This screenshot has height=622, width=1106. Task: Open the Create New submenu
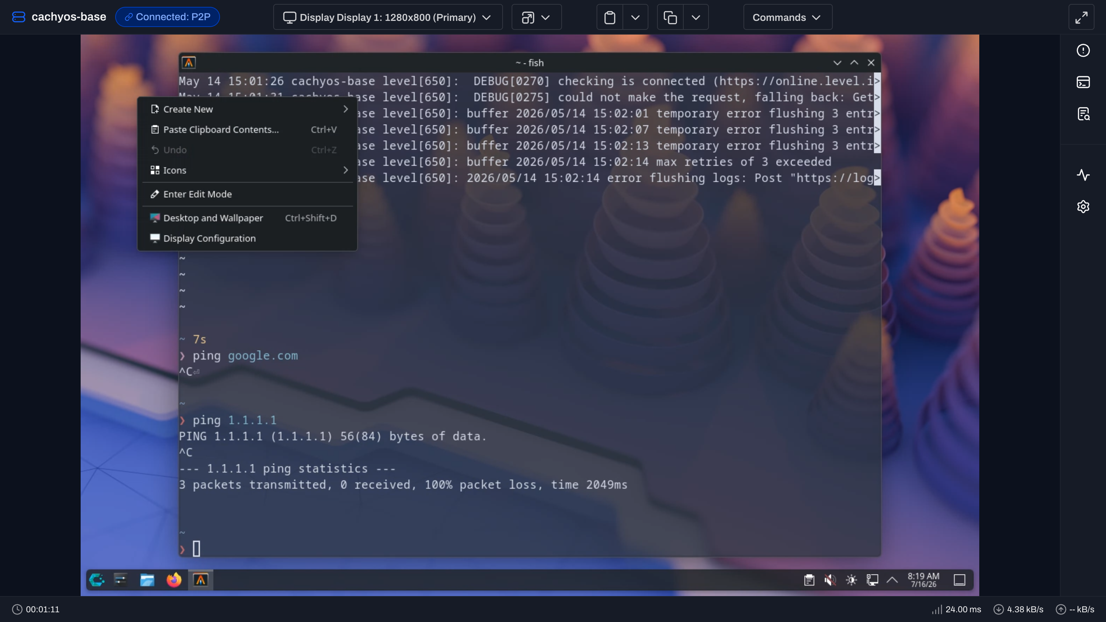click(247, 109)
